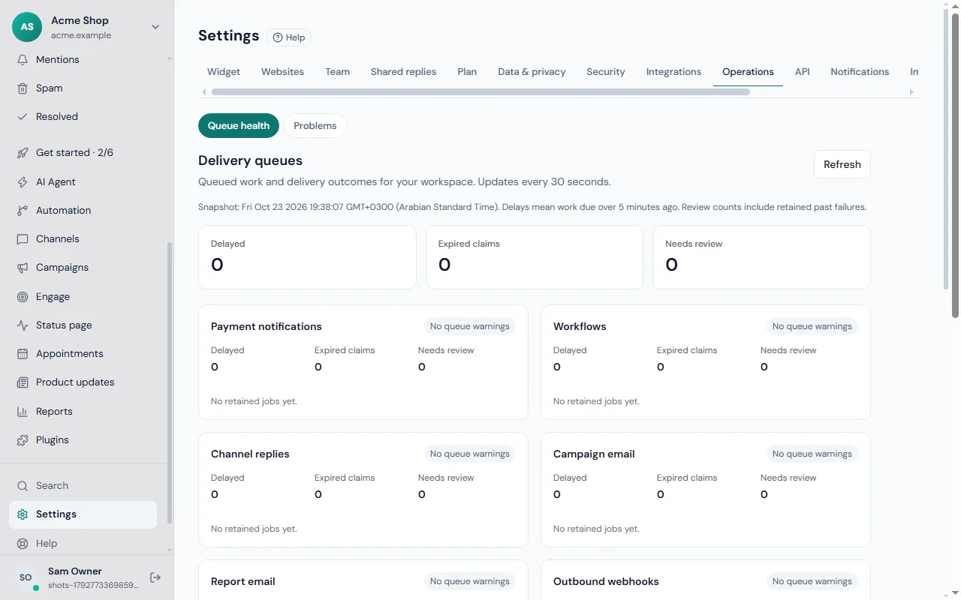Click the Appointments calendar icon

pyautogui.click(x=23, y=353)
